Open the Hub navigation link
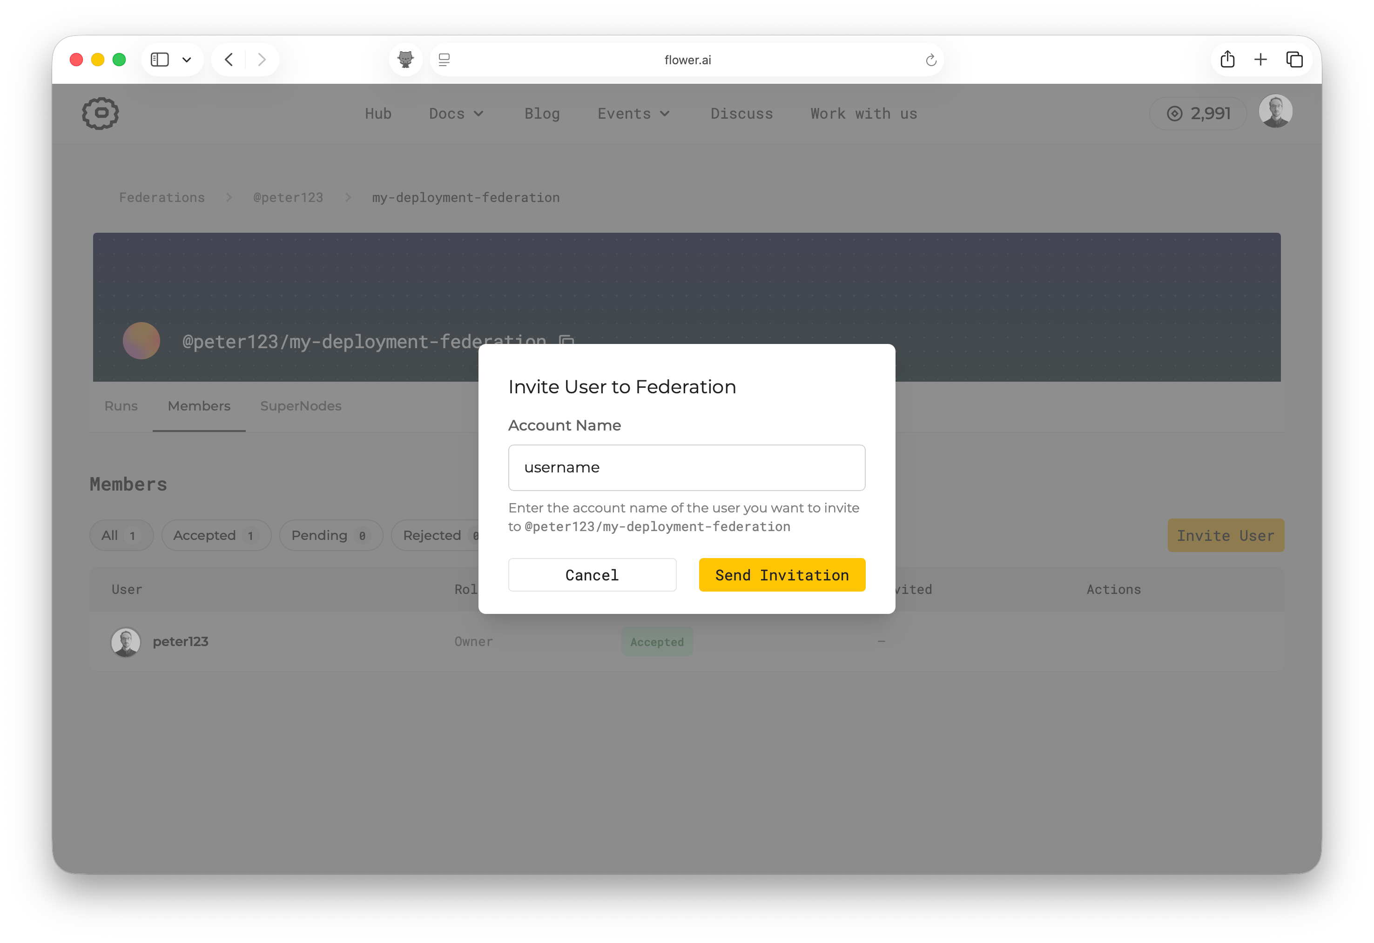Viewport: 1374px width, 943px height. 378,114
